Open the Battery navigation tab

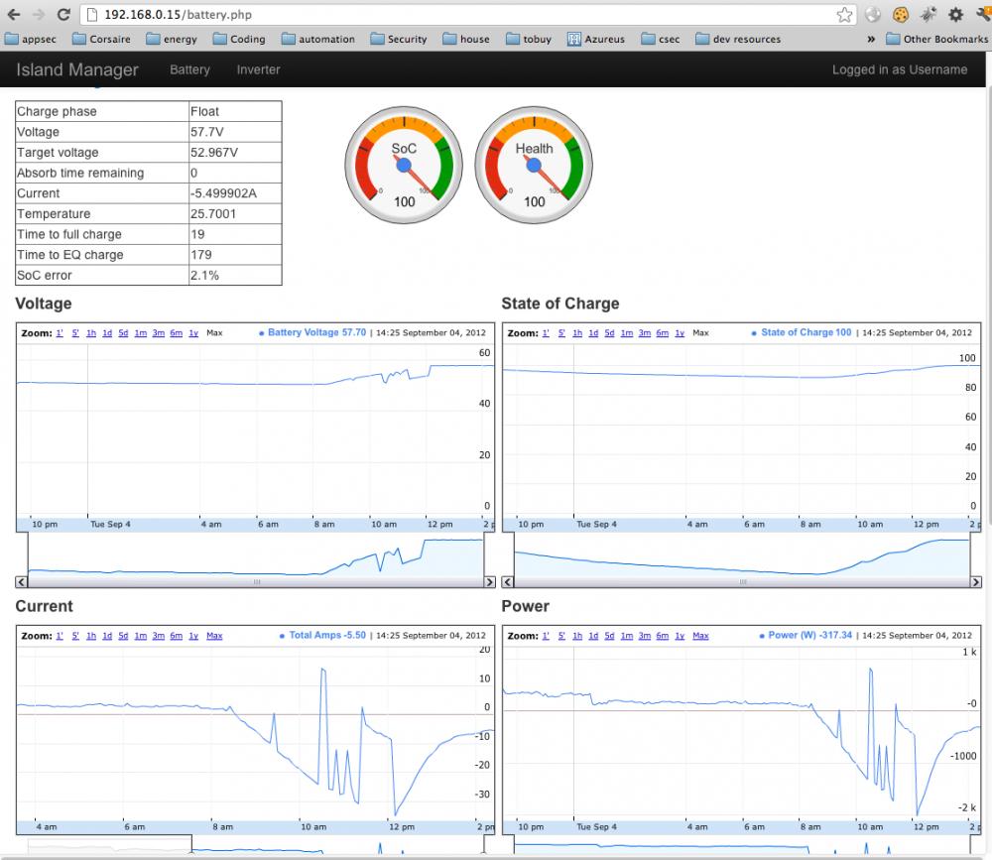click(x=189, y=69)
